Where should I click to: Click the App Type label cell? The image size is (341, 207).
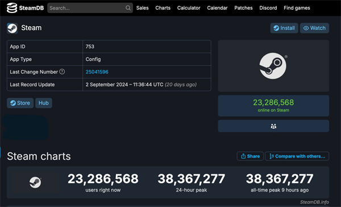coord(45,59)
